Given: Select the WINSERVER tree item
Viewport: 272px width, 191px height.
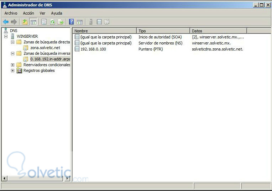Looking at the screenshot, I should pos(27,36).
